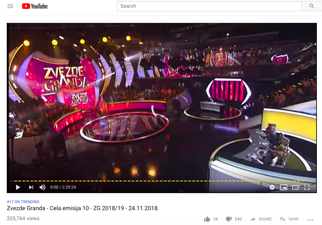Like the video with thumbs up
Viewport: 322px width, 225px height.
point(211,219)
